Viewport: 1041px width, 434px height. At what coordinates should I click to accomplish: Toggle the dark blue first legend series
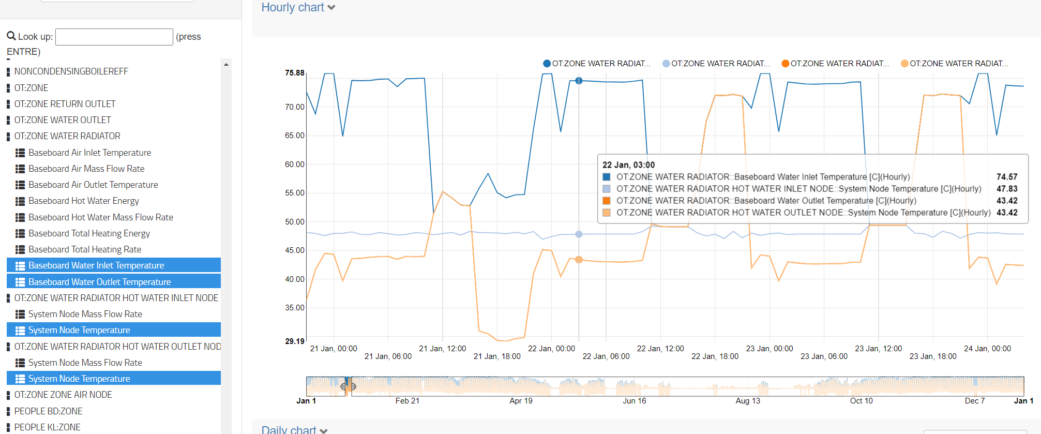click(597, 64)
